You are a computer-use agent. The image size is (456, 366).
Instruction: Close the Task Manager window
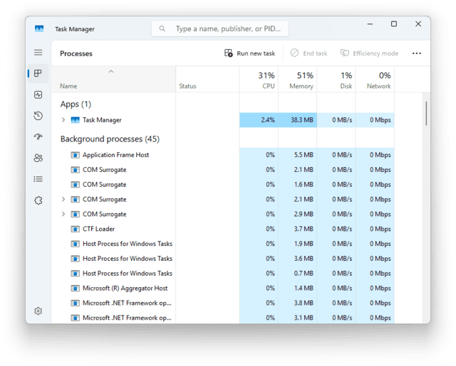pyautogui.click(x=418, y=24)
